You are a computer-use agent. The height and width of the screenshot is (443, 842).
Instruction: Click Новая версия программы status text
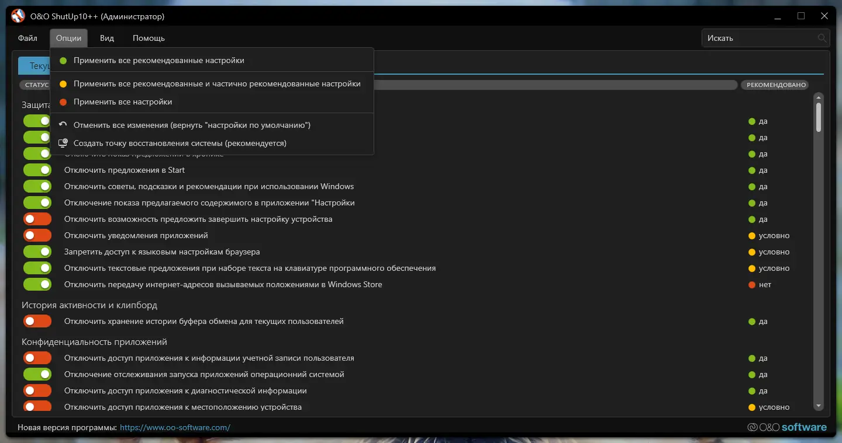67,428
